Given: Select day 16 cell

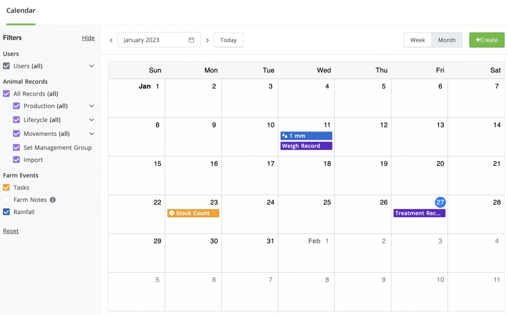Looking at the screenshot, I should (x=193, y=176).
